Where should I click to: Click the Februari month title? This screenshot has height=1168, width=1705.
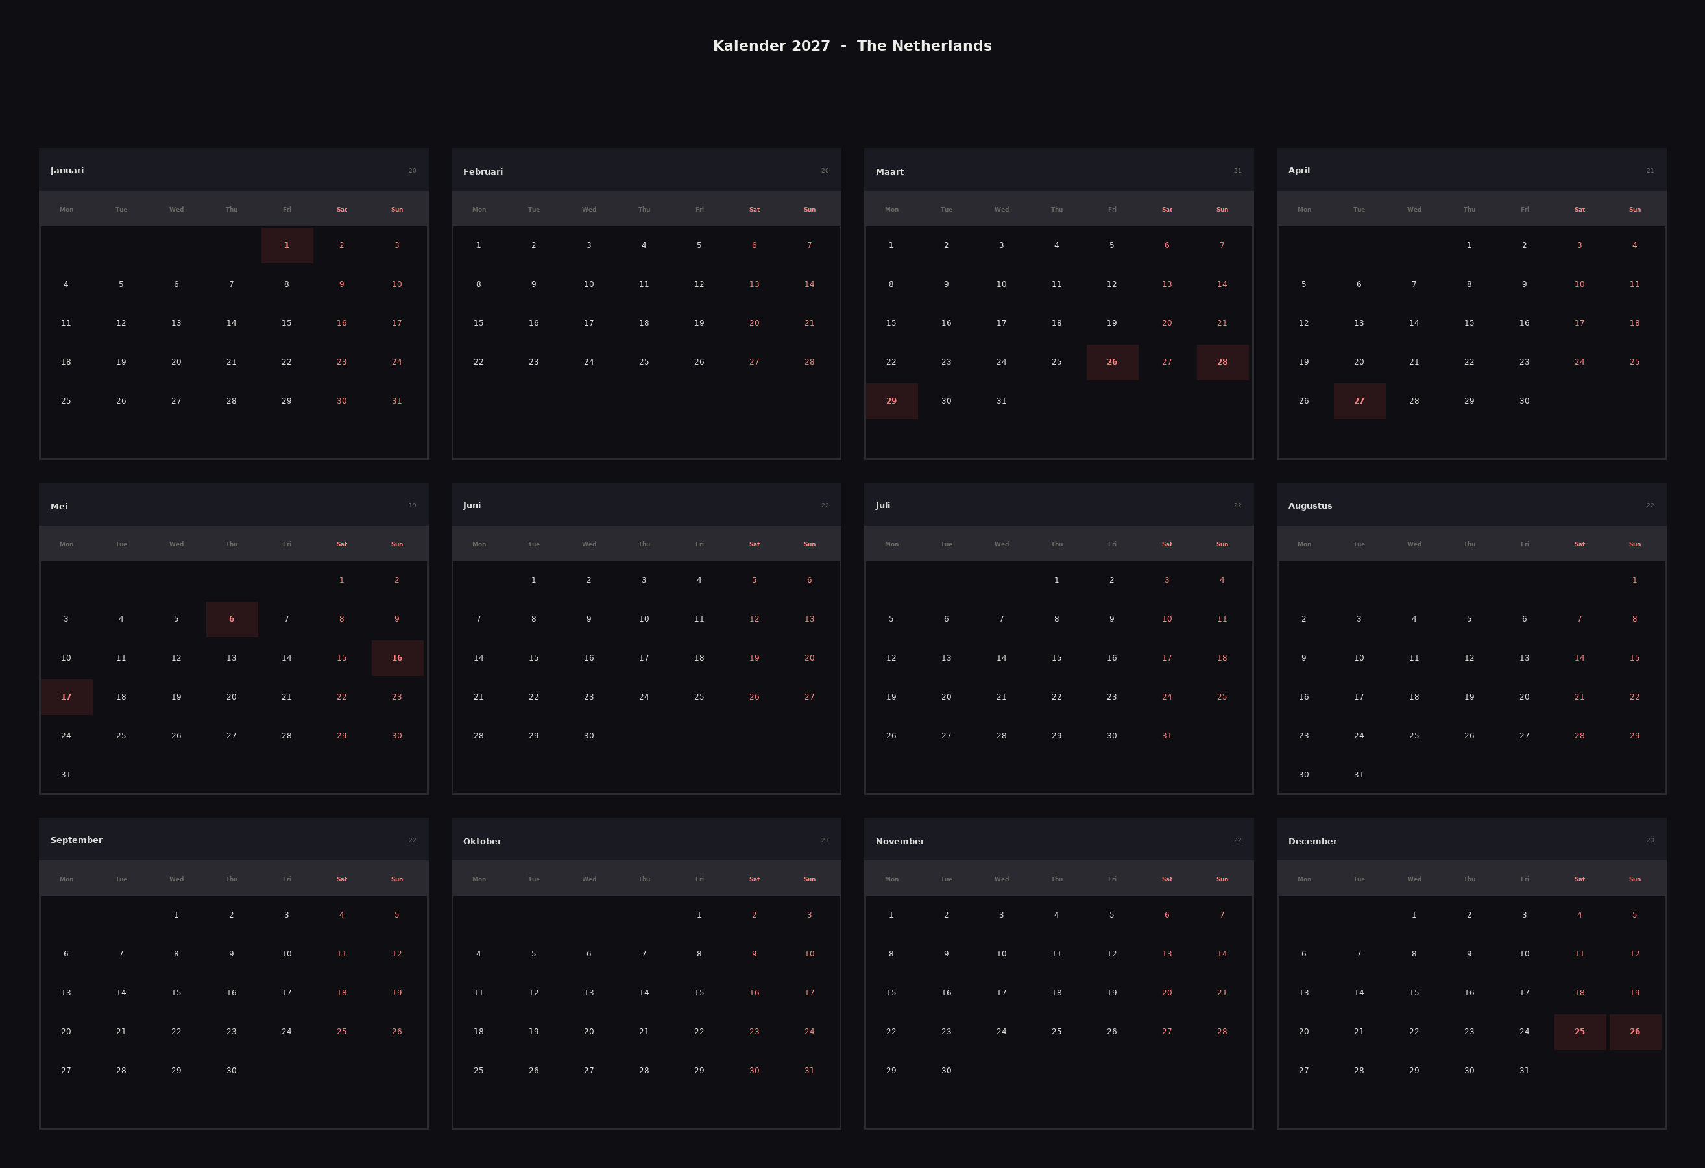(x=483, y=172)
